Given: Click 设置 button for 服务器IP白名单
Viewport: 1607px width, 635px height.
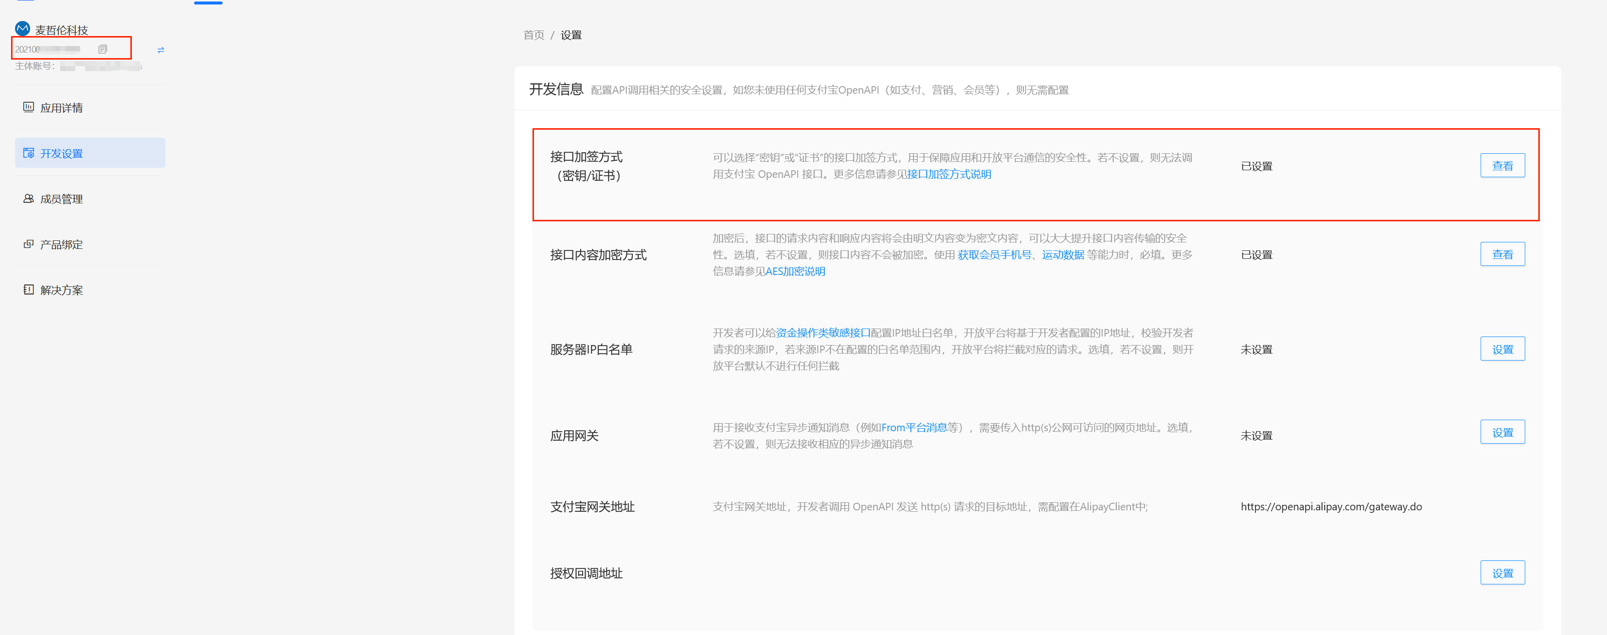Looking at the screenshot, I should 1502,349.
